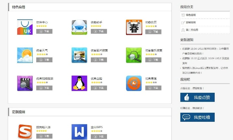
Task: Click the pencil icon beside 定制应用 in sidebar
Action: [x=183, y=22]
